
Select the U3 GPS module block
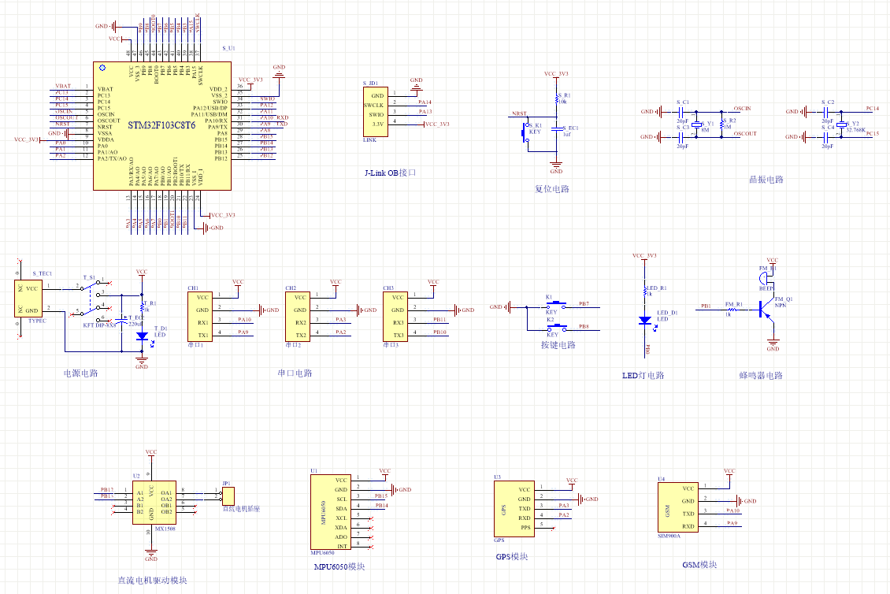tap(514, 508)
